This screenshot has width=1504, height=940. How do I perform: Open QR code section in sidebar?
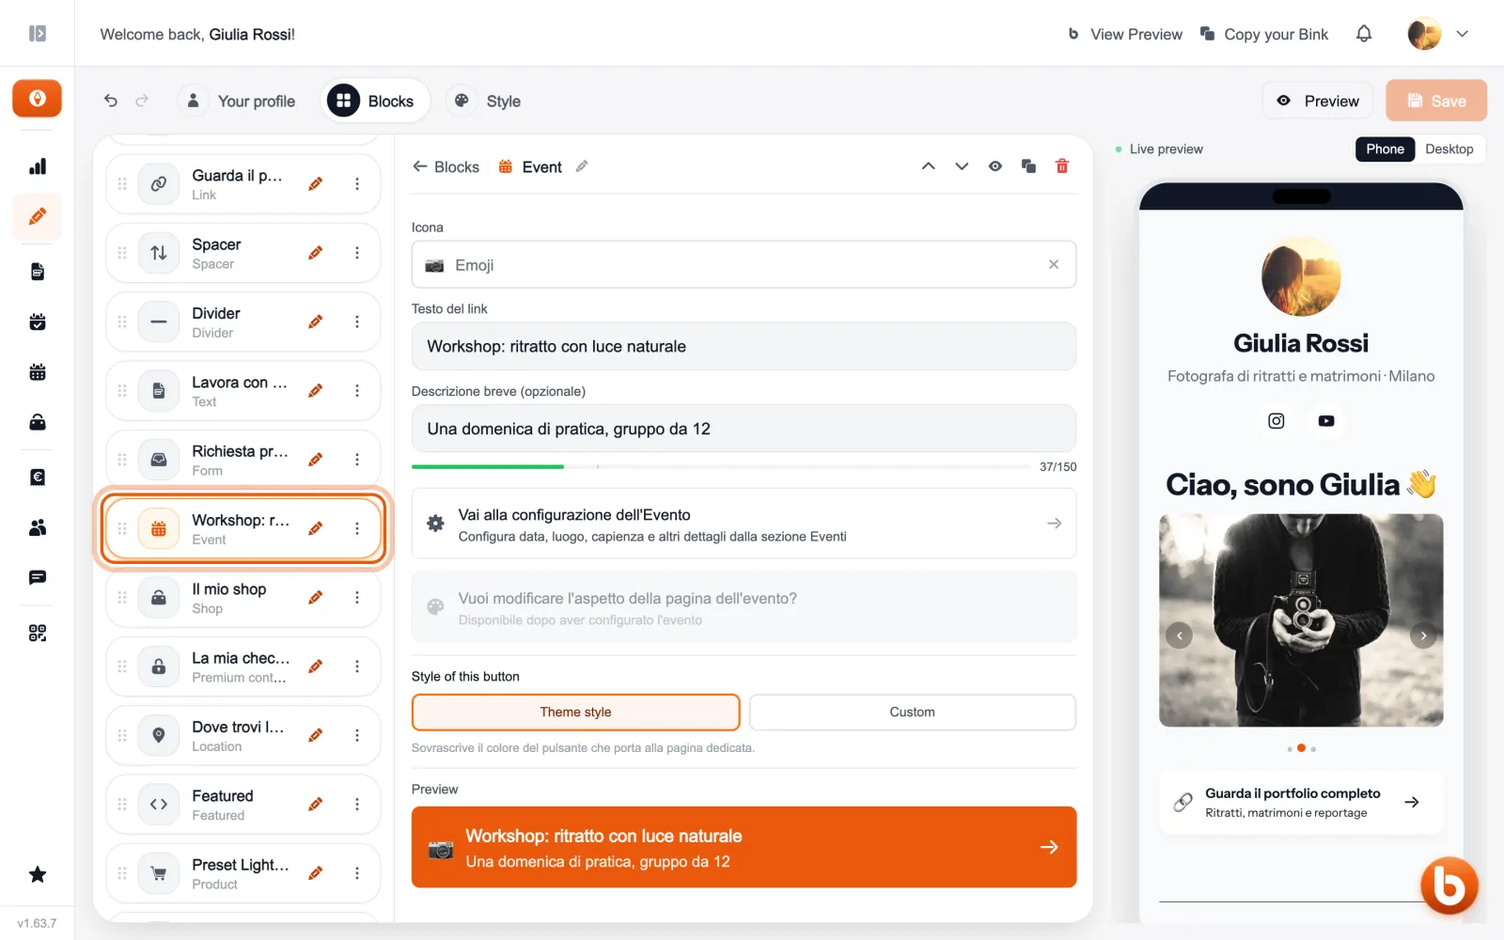(38, 633)
